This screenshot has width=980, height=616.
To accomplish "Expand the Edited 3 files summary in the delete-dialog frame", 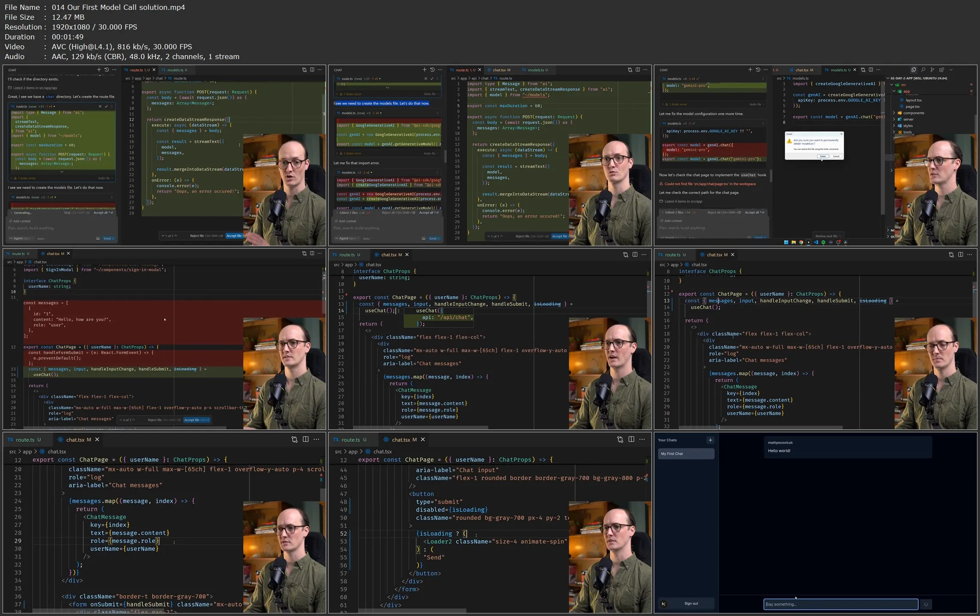I will (x=680, y=212).
